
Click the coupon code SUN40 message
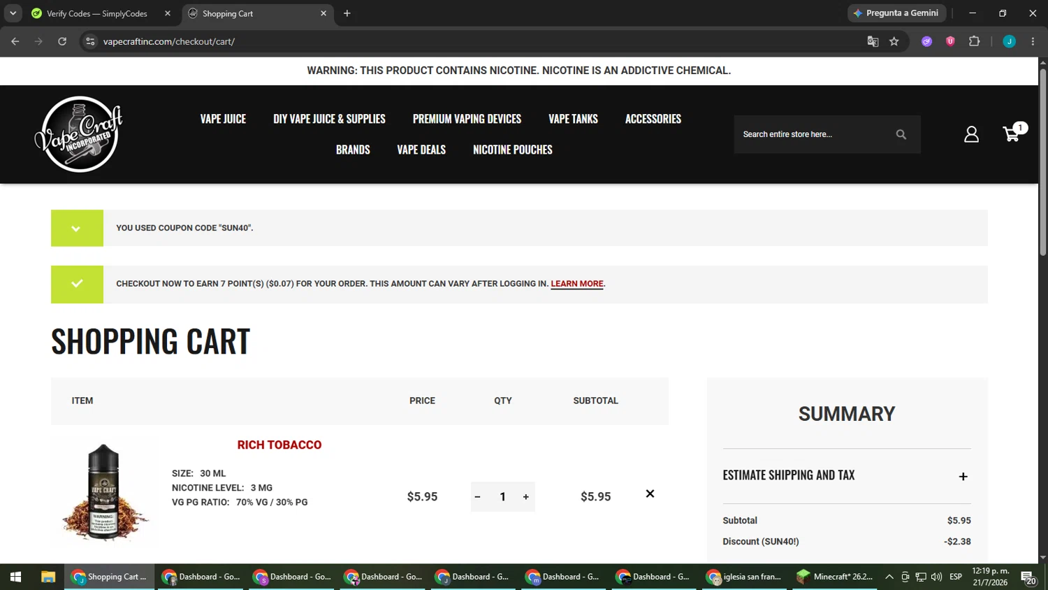(x=184, y=228)
